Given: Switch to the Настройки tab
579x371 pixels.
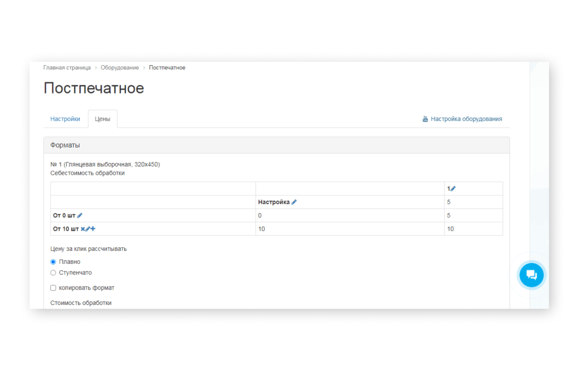Looking at the screenshot, I should 65,119.
